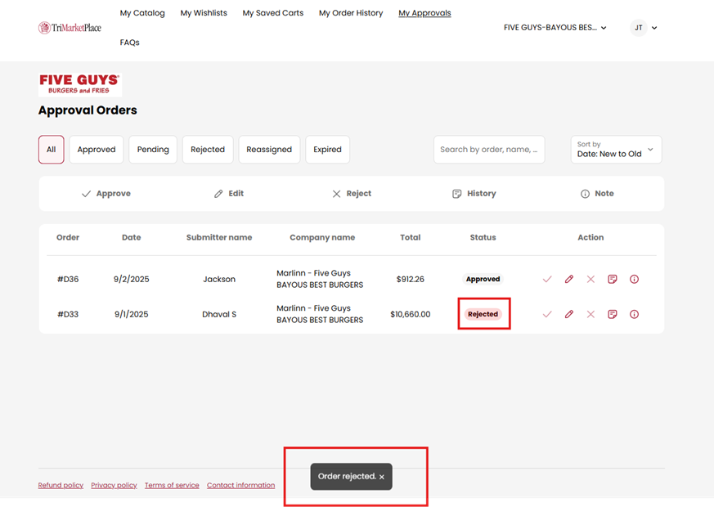
Task: Open the history icon for order #D33
Action: coord(613,314)
